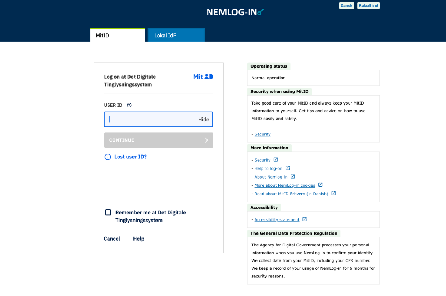This screenshot has width=446, height=296.
Task: Switch to the MitID tab
Action: [118, 35]
